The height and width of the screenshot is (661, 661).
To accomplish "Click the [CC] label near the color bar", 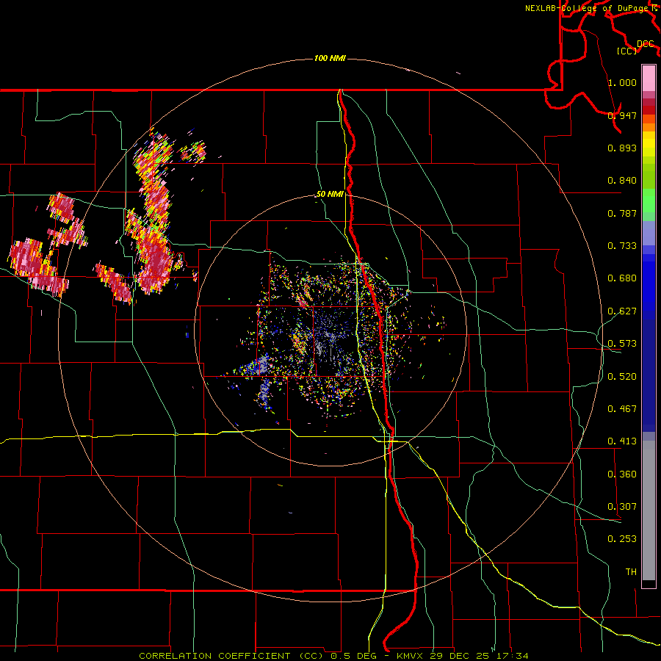I will point(627,51).
